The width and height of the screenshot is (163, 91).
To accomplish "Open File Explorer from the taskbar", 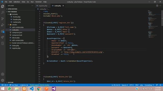I will click(x=17, y=89).
